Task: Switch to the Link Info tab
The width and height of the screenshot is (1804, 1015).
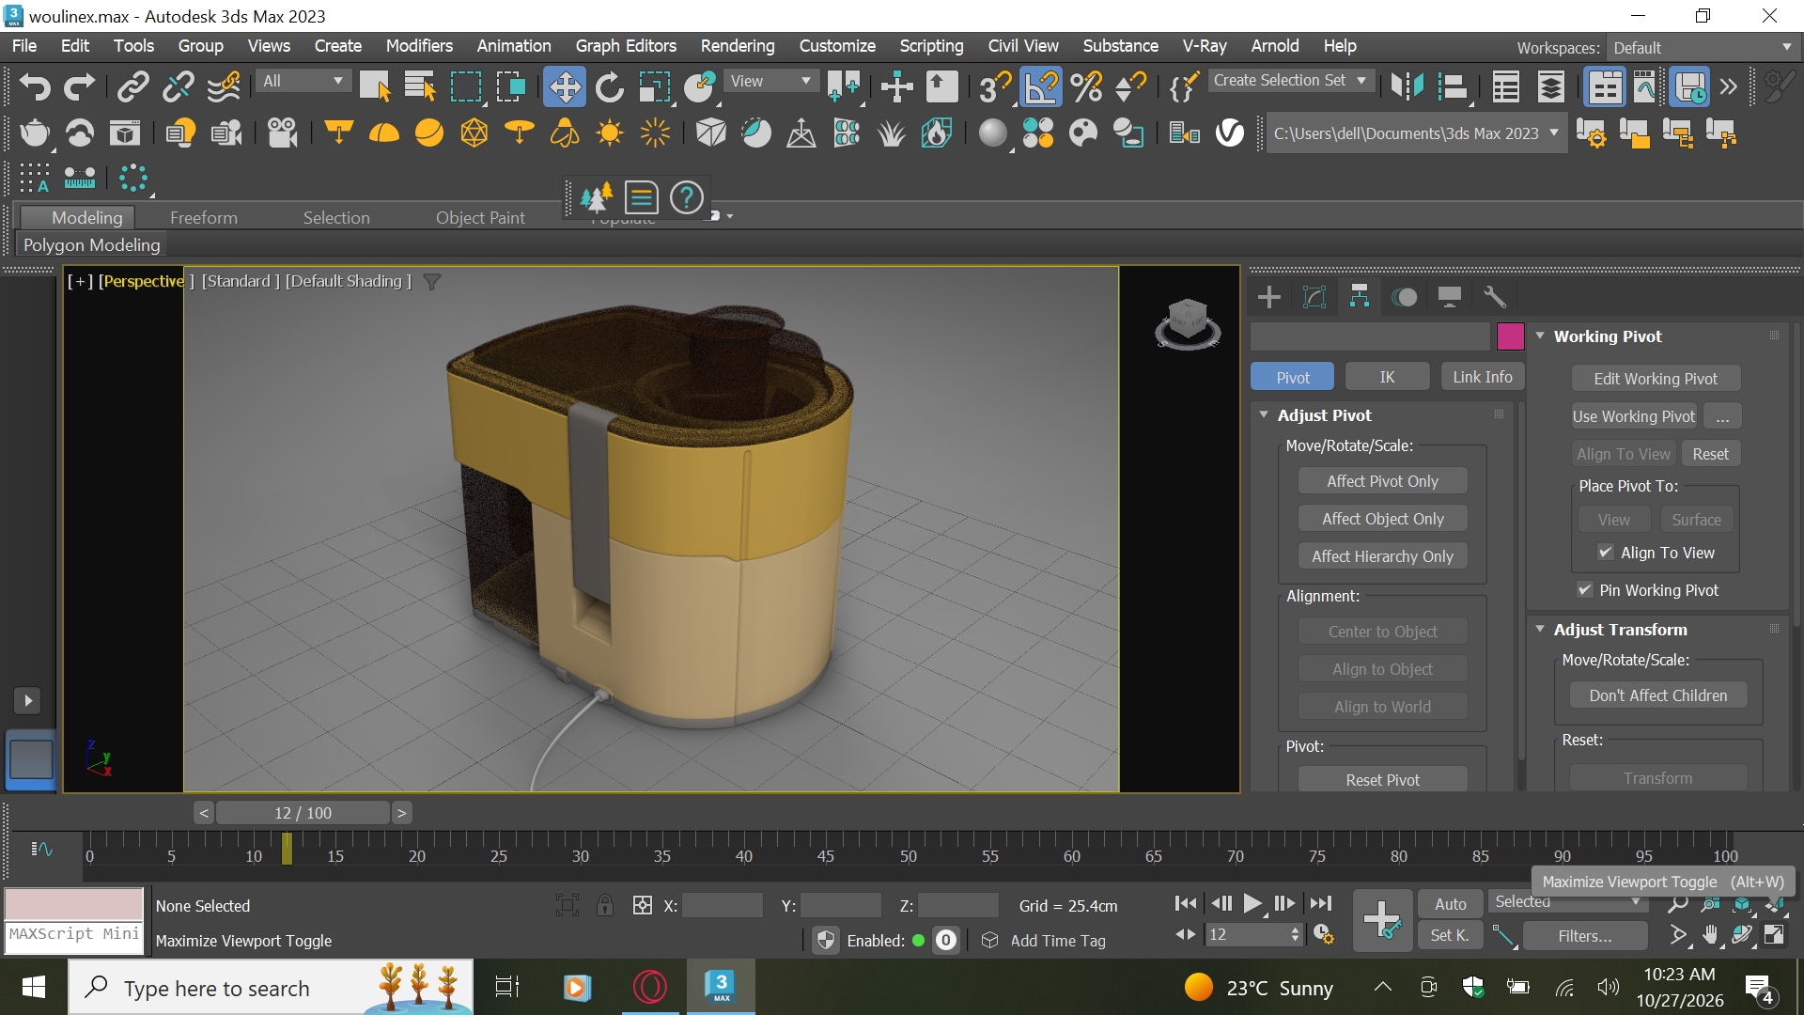Action: click(x=1483, y=377)
